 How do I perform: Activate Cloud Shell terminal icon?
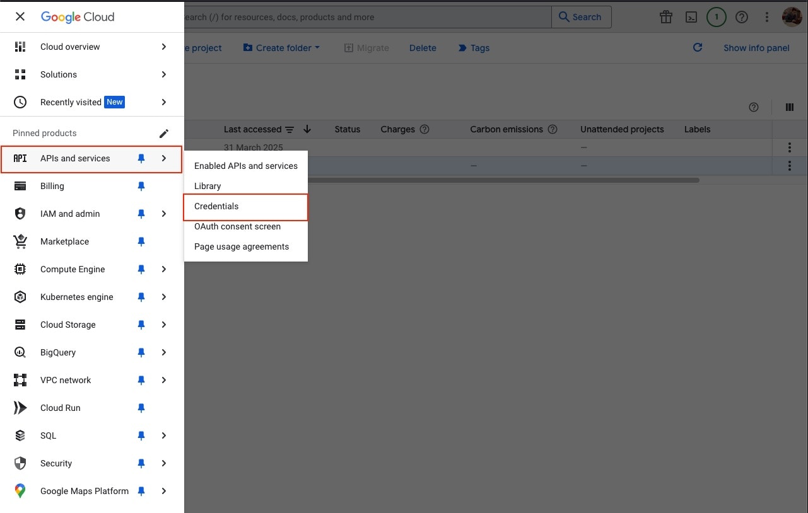[691, 17]
